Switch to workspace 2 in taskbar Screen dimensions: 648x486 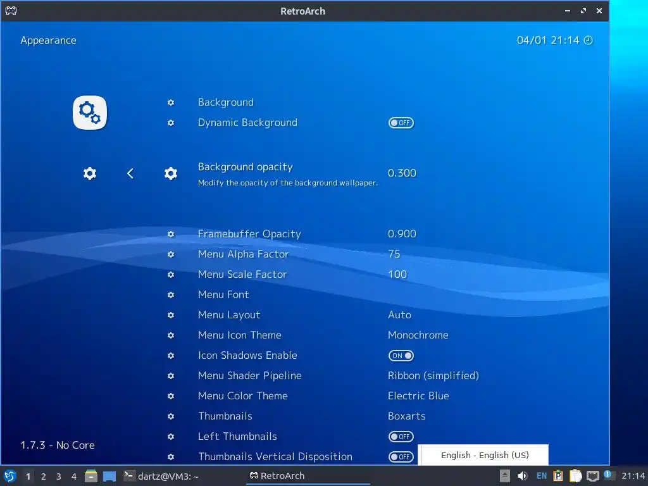(44, 477)
